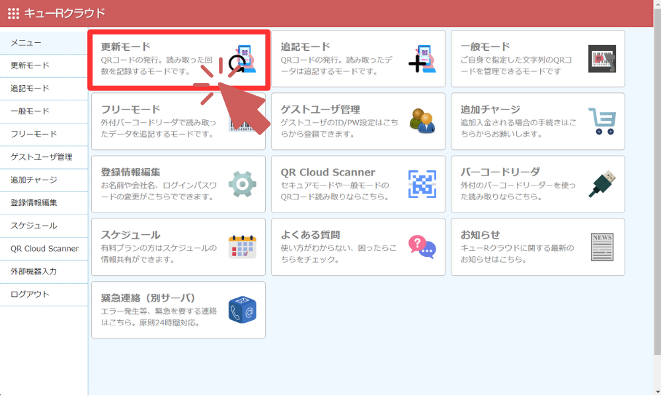
Task: Click description text ご自身で指定した文字列のQRコ
Action: 516,60
